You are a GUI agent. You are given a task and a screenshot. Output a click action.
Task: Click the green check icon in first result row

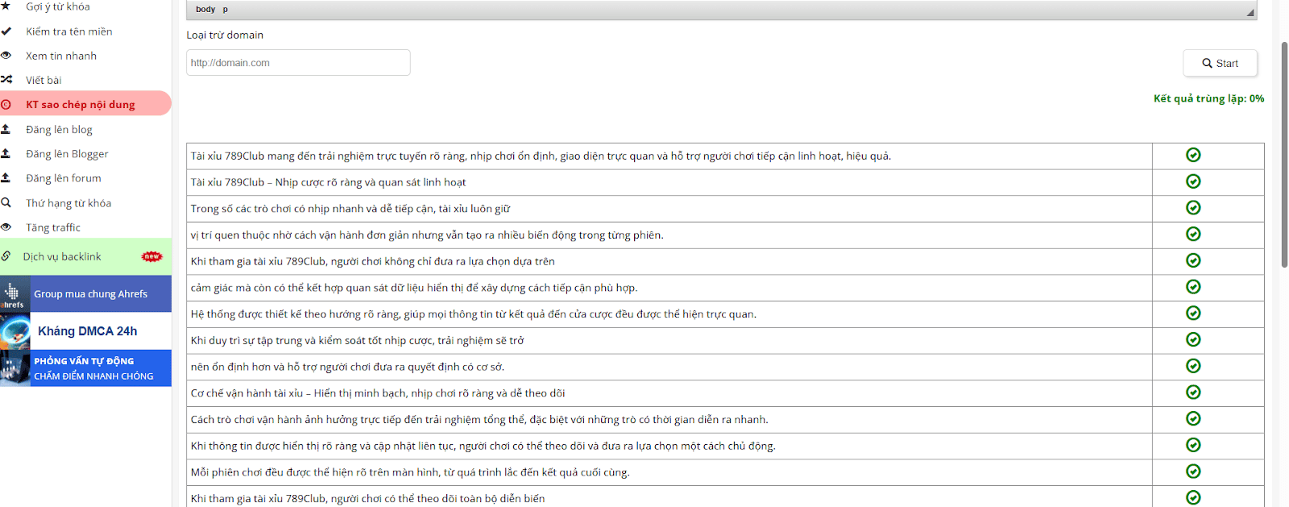coord(1193,155)
